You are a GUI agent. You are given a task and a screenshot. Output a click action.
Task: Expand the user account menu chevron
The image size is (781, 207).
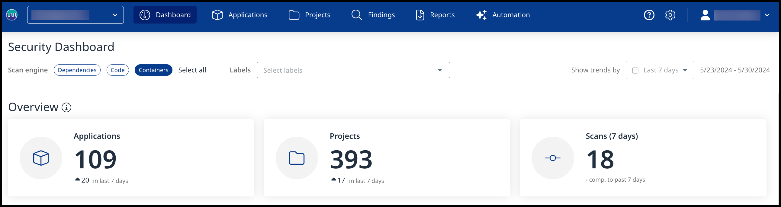767,15
